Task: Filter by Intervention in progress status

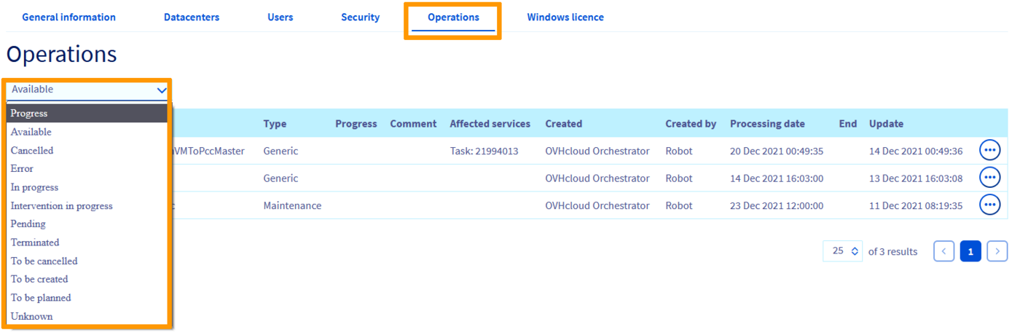Action: (62, 206)
